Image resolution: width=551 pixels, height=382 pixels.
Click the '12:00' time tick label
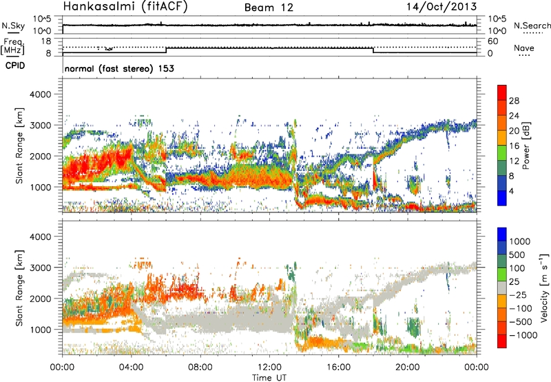pos(269,368)
